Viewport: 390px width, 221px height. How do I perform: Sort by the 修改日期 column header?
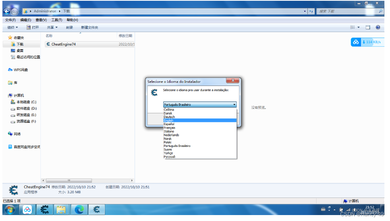coord(125,36)
